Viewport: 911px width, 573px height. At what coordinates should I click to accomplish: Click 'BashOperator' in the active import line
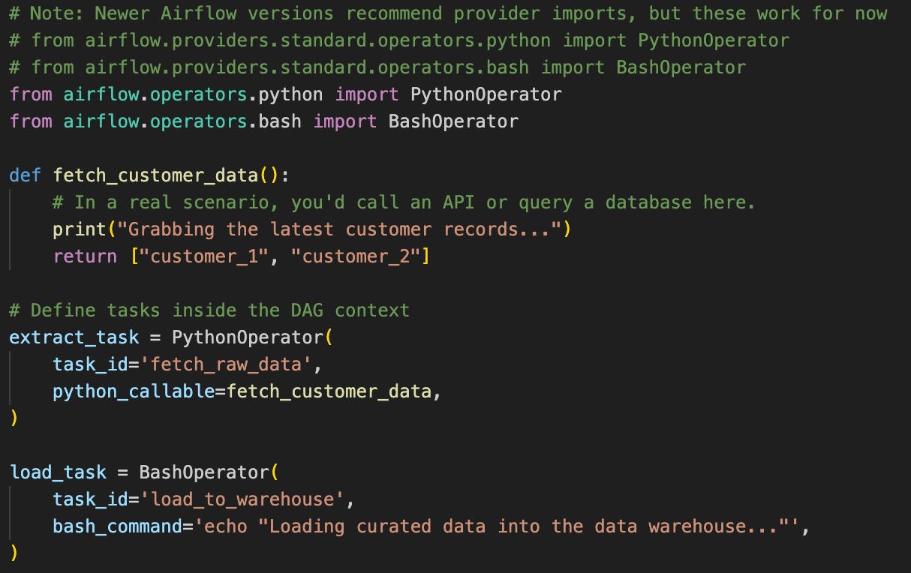point(454,121)
